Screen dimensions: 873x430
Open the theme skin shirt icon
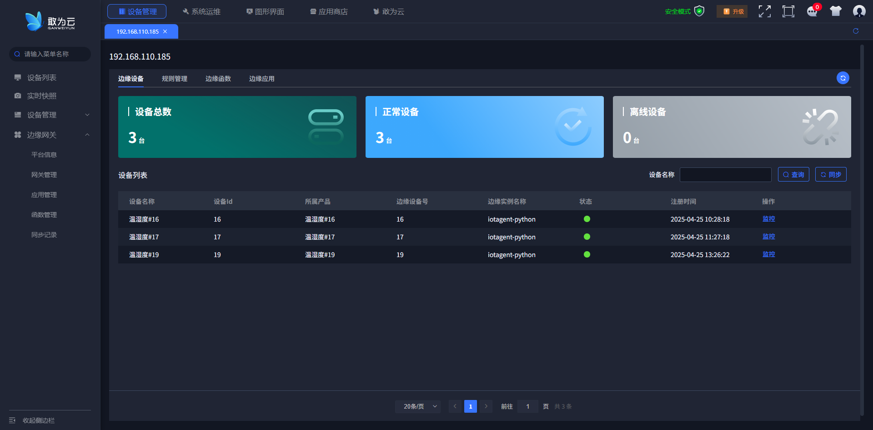(835, 11)
